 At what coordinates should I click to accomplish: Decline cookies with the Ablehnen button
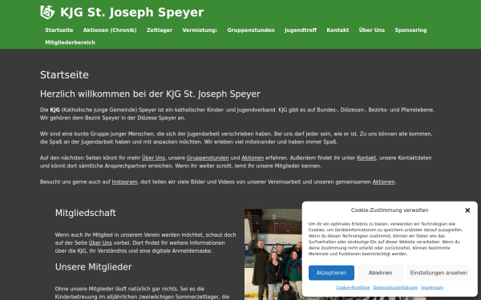pos(380,273)
